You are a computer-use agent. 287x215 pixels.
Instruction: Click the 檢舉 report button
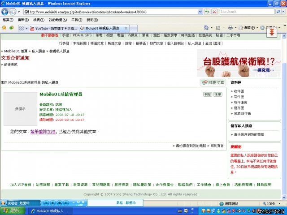(218, 95)
